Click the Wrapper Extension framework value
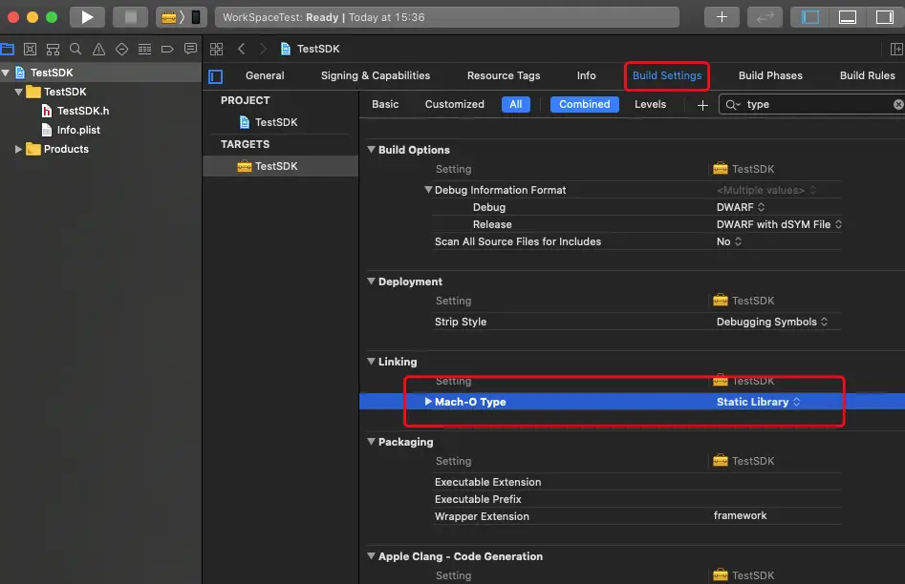 740,515
